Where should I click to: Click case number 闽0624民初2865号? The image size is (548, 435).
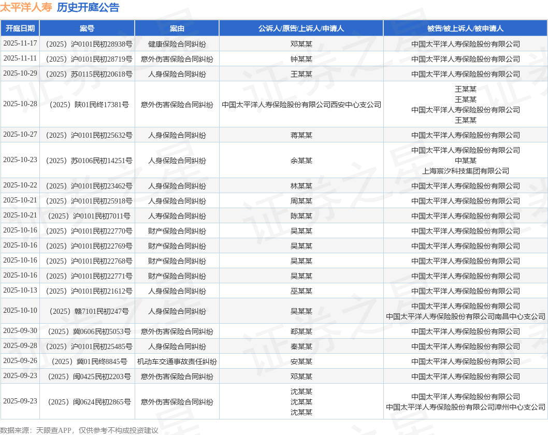(x=89, y=402)
